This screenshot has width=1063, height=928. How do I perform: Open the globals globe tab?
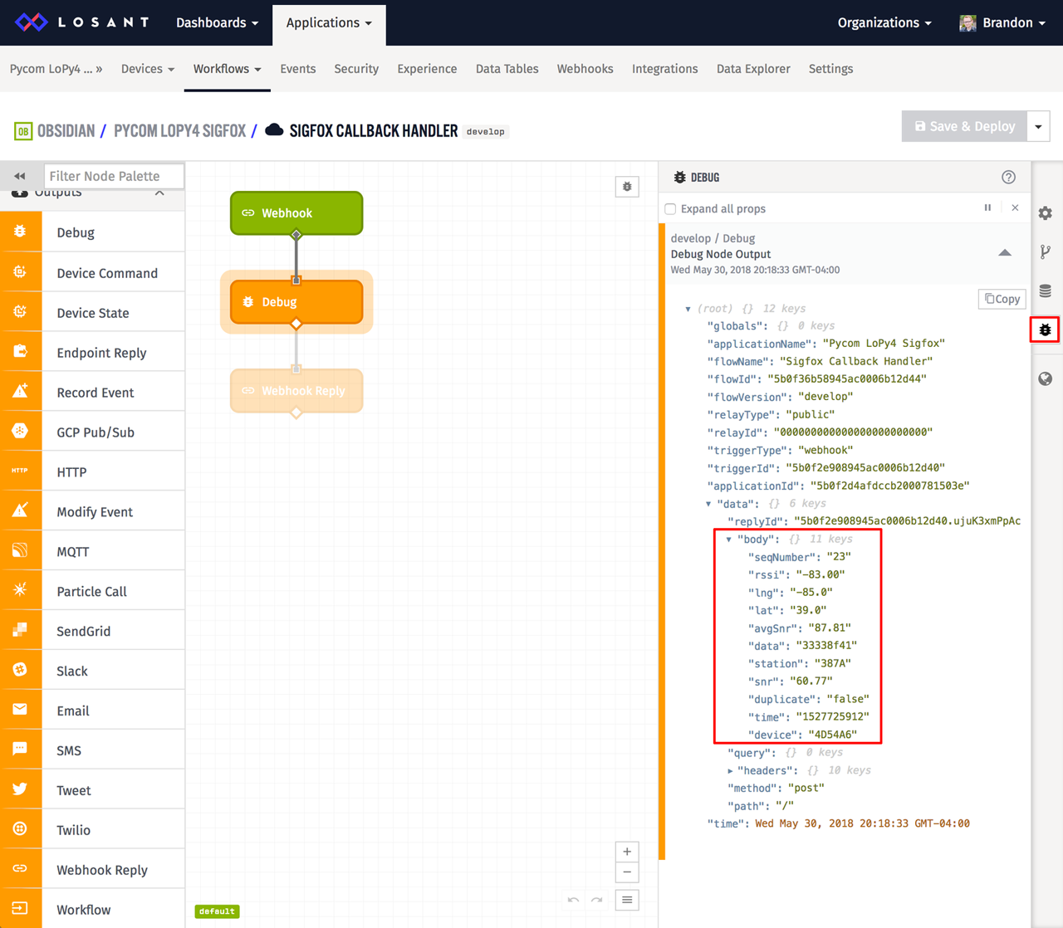[x=1046, y=379]
